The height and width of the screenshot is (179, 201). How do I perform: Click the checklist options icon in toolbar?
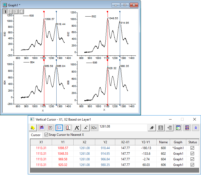pos(178,128)
